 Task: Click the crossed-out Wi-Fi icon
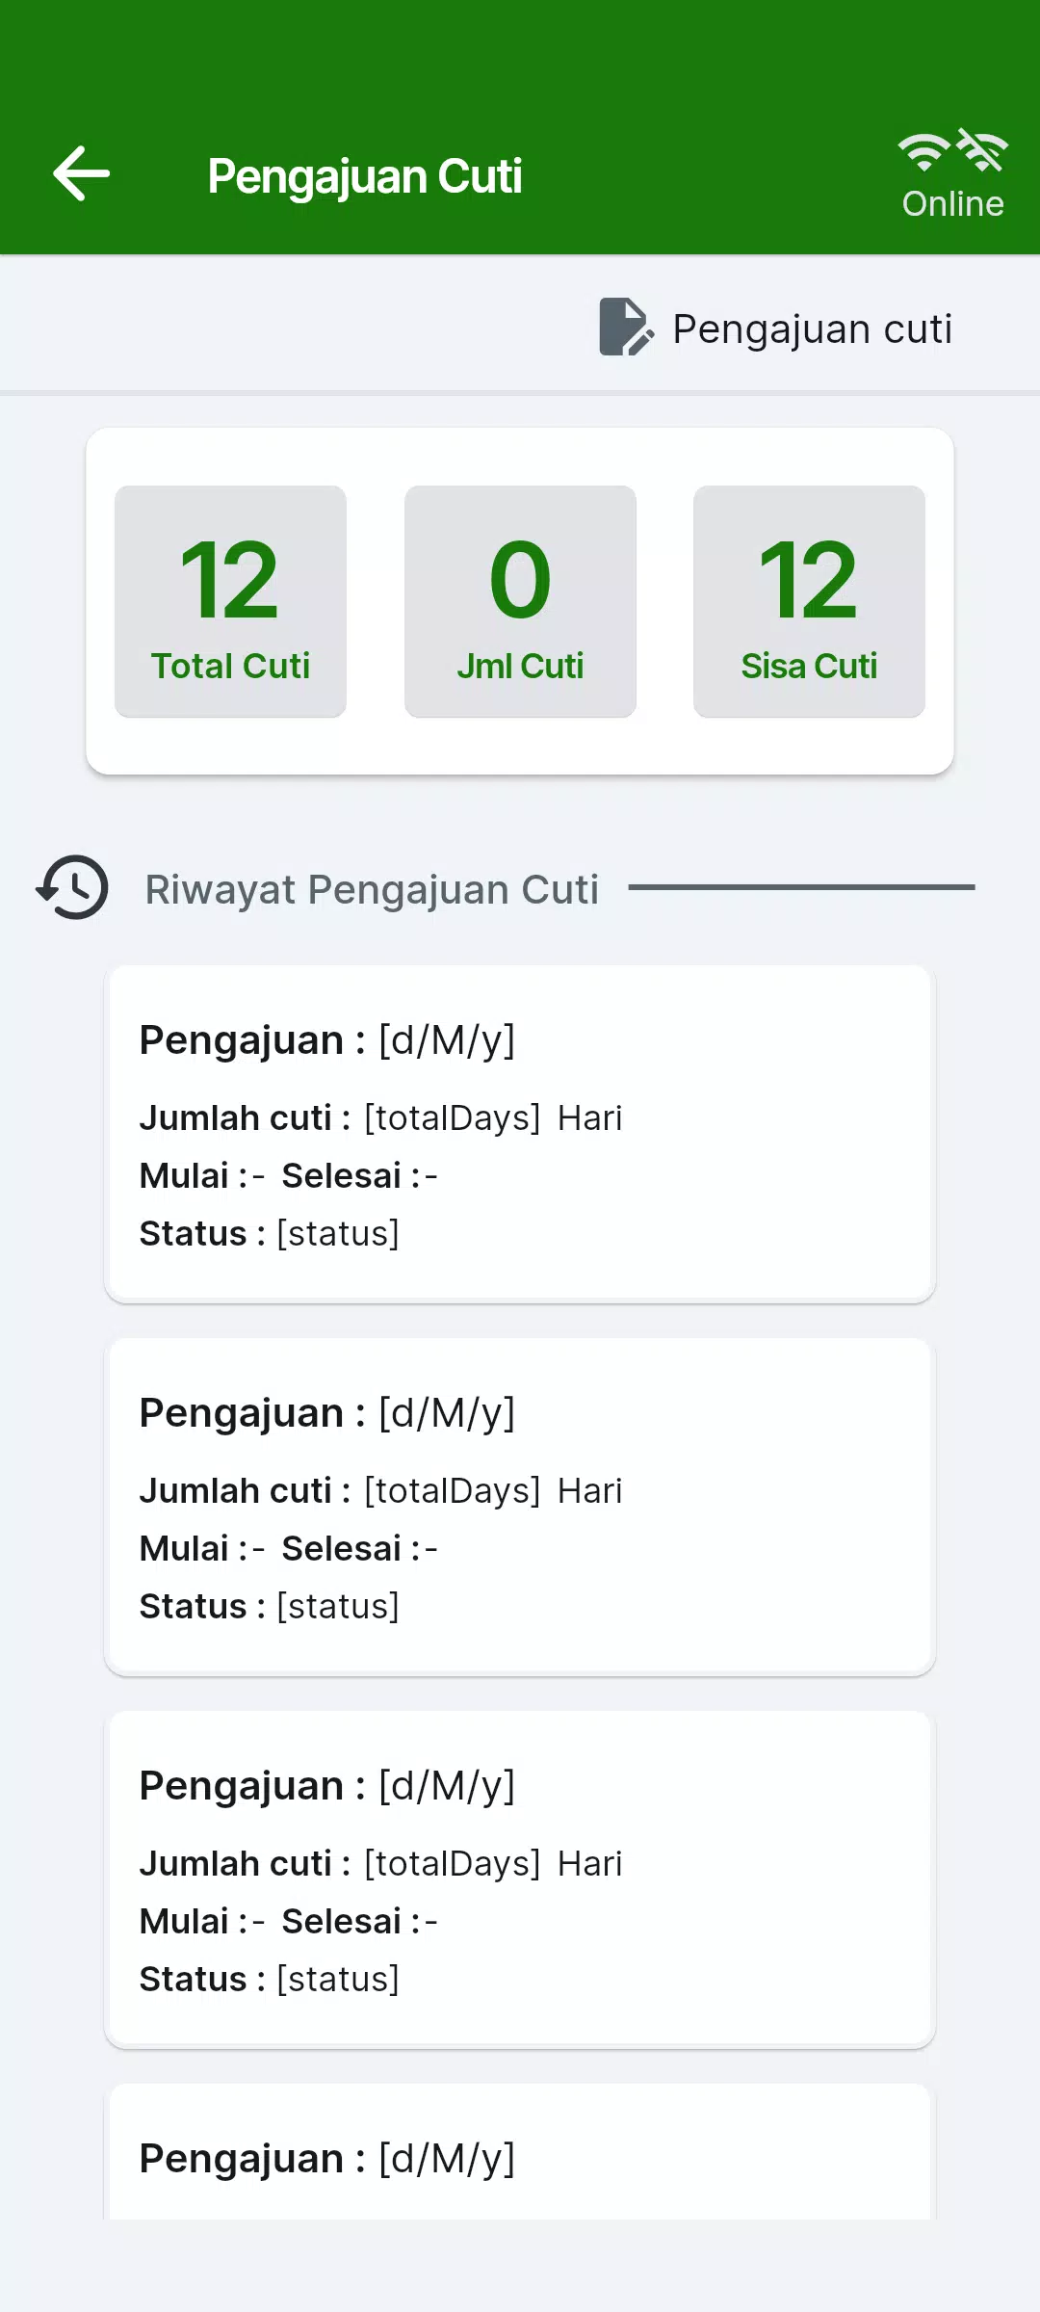[x=983, y=151]
